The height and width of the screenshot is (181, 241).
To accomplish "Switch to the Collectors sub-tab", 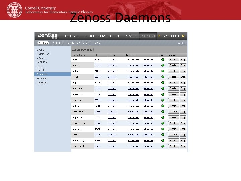I will (x=58, y=43).
